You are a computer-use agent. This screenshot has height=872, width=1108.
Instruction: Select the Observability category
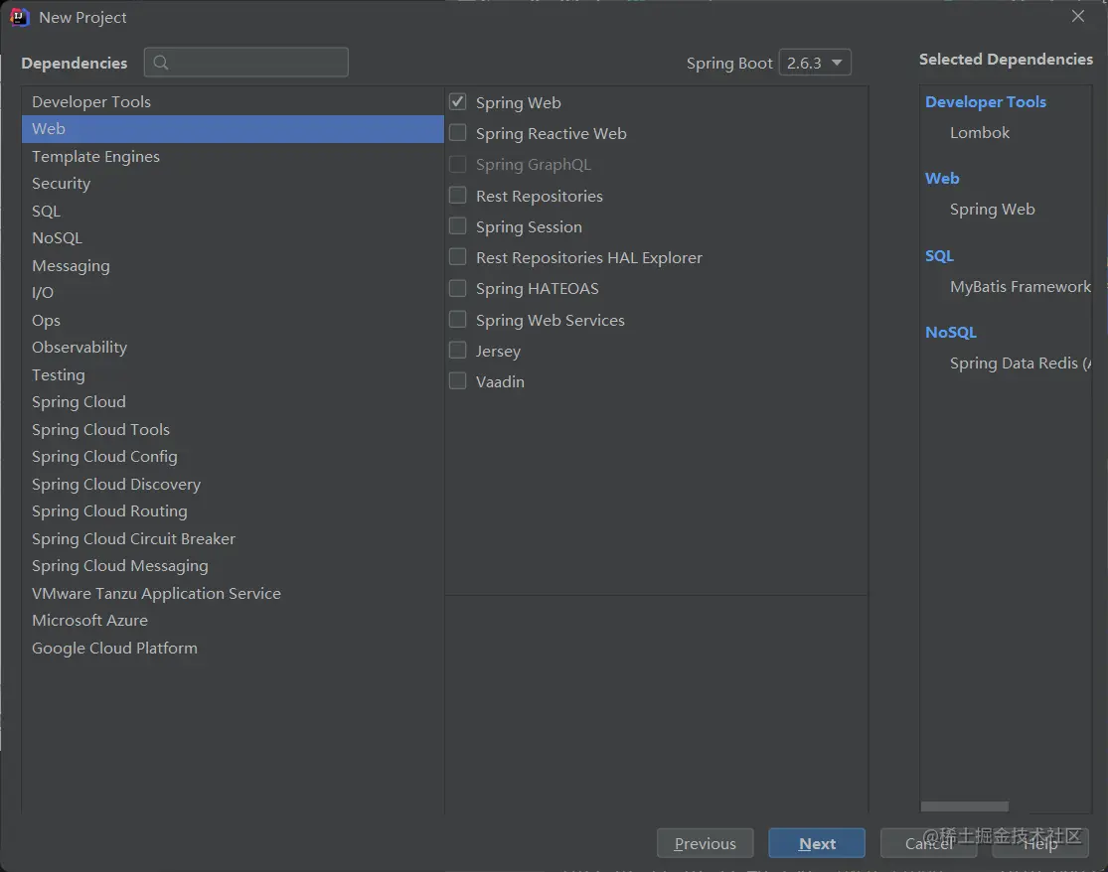(233, 348)
